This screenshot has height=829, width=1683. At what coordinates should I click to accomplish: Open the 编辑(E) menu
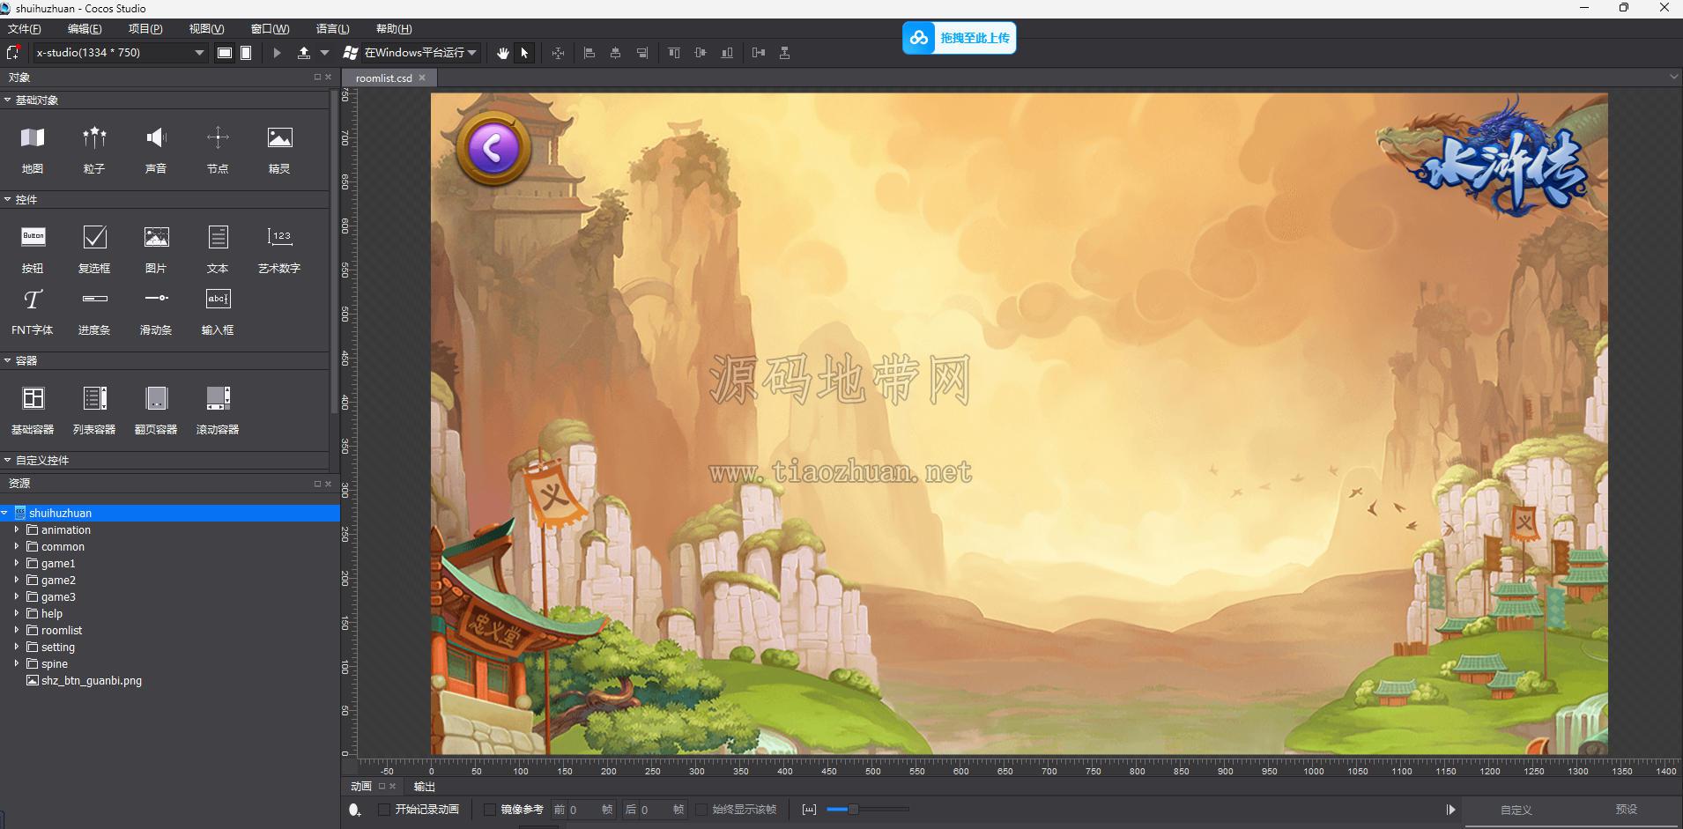[85, 29]
